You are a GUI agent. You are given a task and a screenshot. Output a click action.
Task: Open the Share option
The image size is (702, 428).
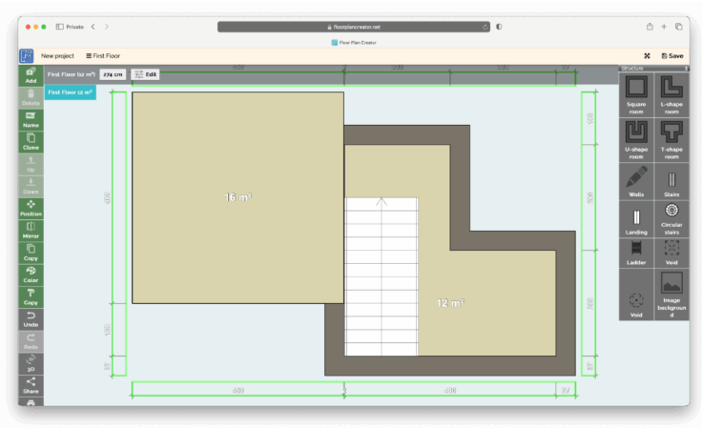(x=31, y=385)
